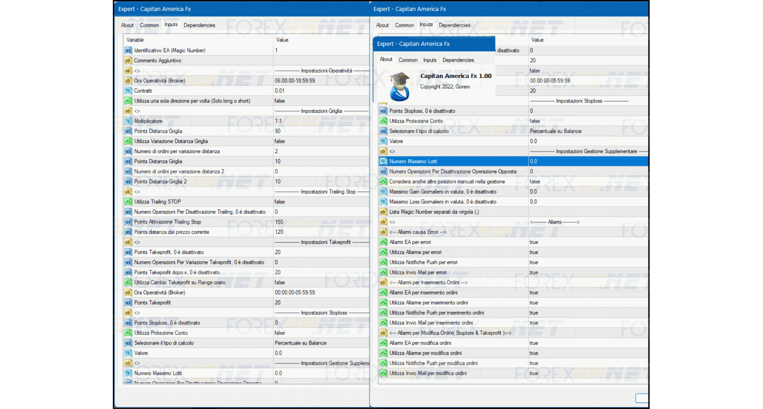Toggle the true value of Allarmi EA per errori
The width and height of the screenshot is (763, 409).
click(534, 242)
